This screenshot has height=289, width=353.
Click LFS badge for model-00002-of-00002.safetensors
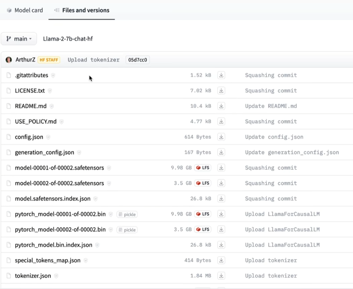point(203,183)
